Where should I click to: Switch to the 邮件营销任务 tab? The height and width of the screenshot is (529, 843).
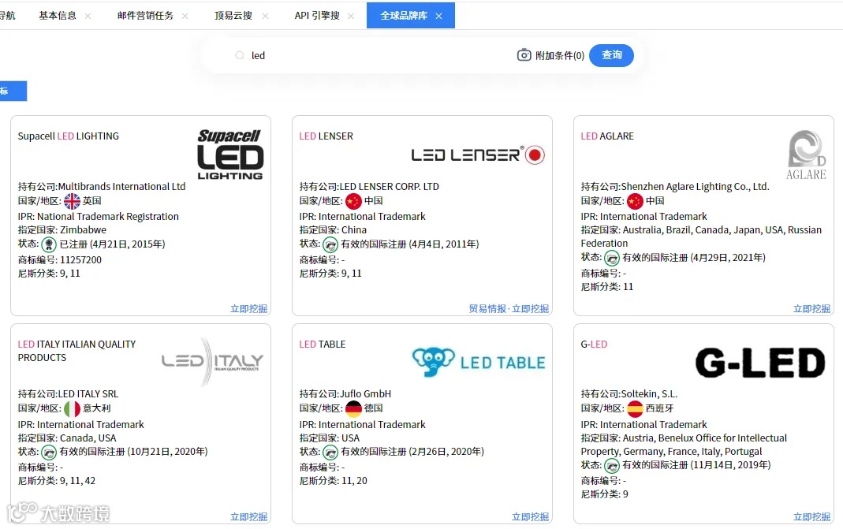point(145,16)
